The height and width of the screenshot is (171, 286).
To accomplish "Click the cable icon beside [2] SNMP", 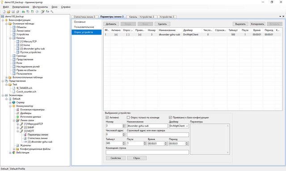I will [x=21, y=128].
